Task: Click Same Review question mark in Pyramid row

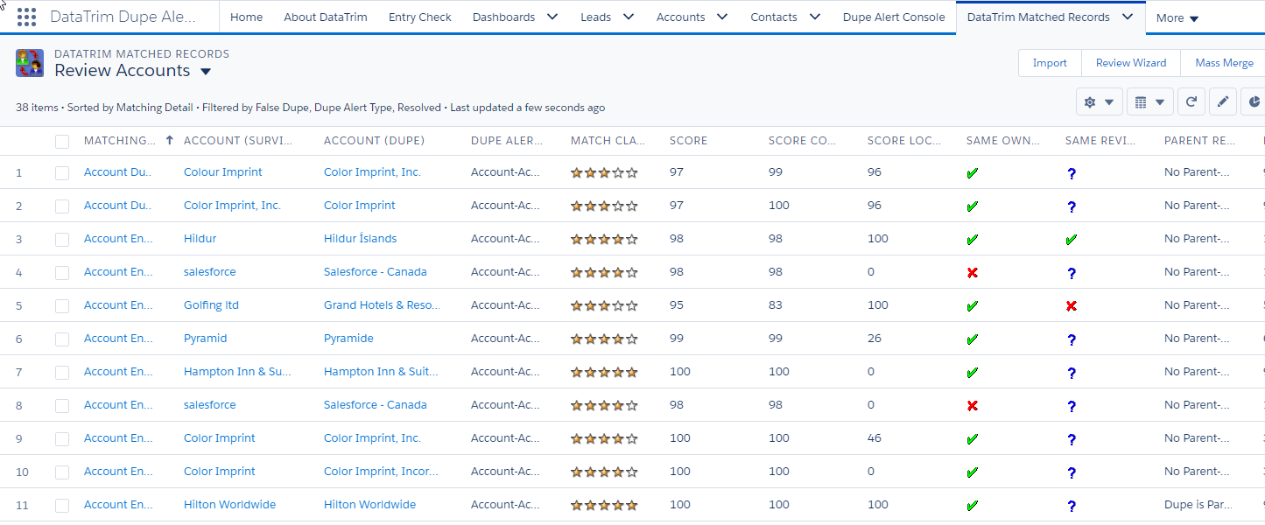Action: click(x=1071, y=339)
